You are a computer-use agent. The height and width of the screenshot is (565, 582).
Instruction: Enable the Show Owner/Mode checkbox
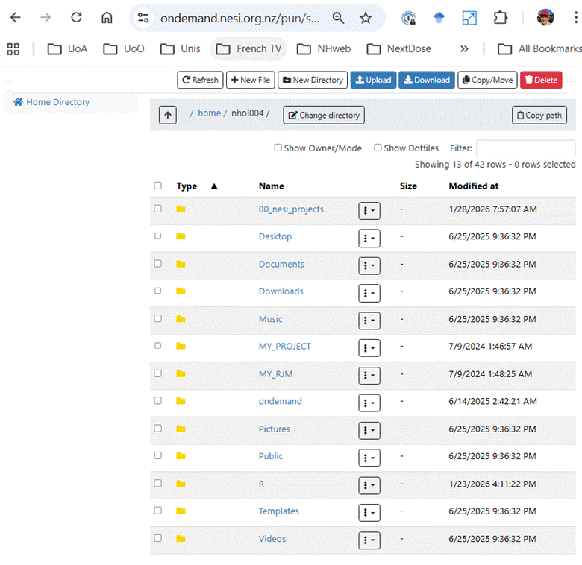(278, 148)
